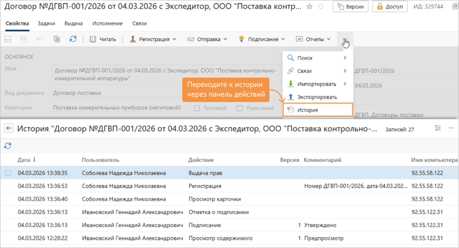Click the copy document toolbar icon
The height and width of the screenshot is (248, 459).
pos(57,39)
